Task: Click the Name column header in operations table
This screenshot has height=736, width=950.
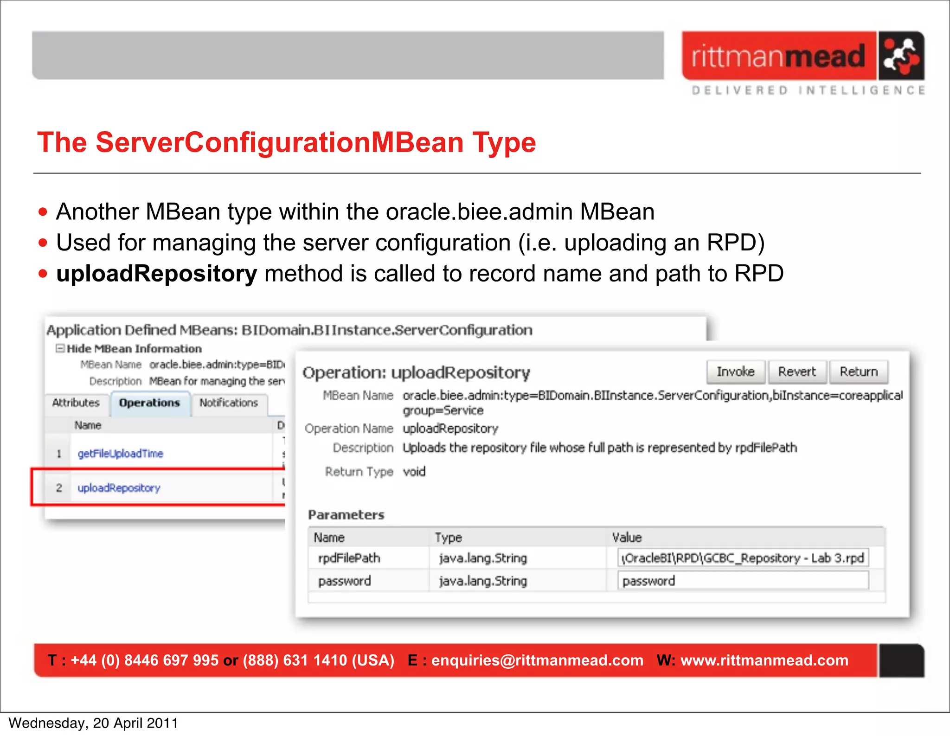Action: click(x=88, y=425)
